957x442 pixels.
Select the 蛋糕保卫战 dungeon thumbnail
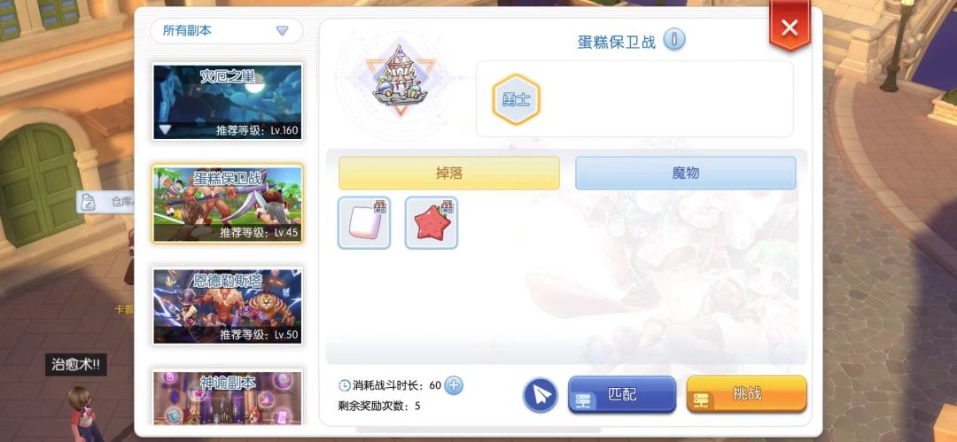(227, 204)
